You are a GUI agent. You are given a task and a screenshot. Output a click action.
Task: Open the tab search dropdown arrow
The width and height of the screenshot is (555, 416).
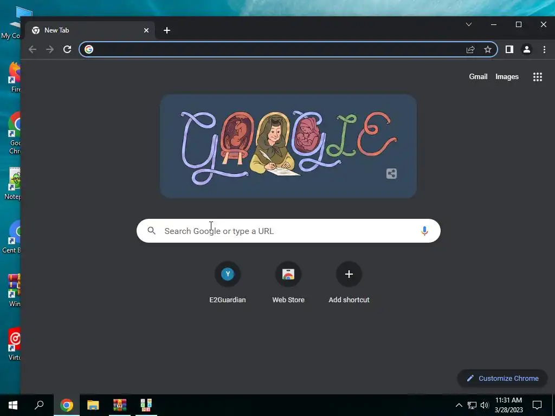469,24
